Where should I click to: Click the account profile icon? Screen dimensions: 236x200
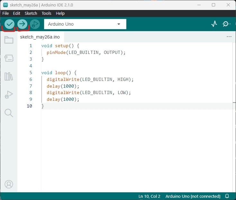(9, 184)
